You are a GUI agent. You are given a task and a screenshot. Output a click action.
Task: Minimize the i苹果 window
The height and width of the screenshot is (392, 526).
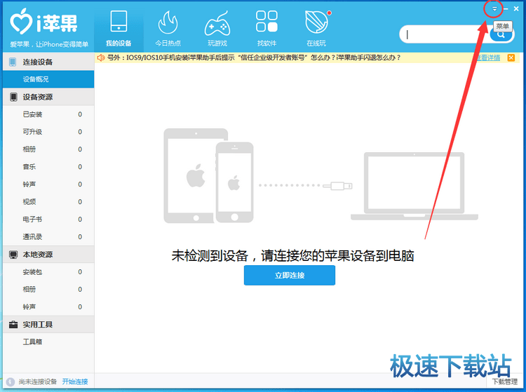[x=506, y=8]
